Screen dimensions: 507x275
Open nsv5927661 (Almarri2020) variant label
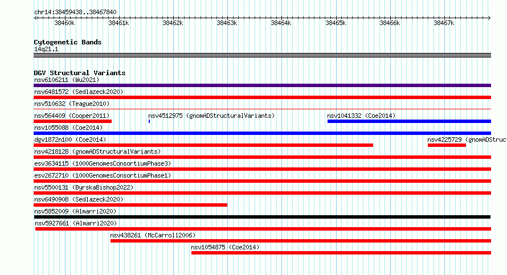pyautogui.click(x=76, y=223)
